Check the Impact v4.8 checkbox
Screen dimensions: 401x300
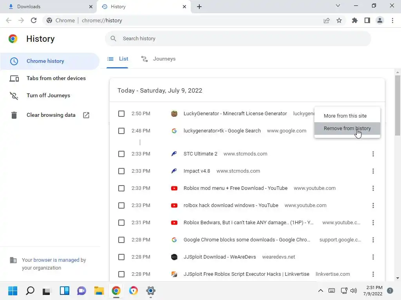(121, 171)
